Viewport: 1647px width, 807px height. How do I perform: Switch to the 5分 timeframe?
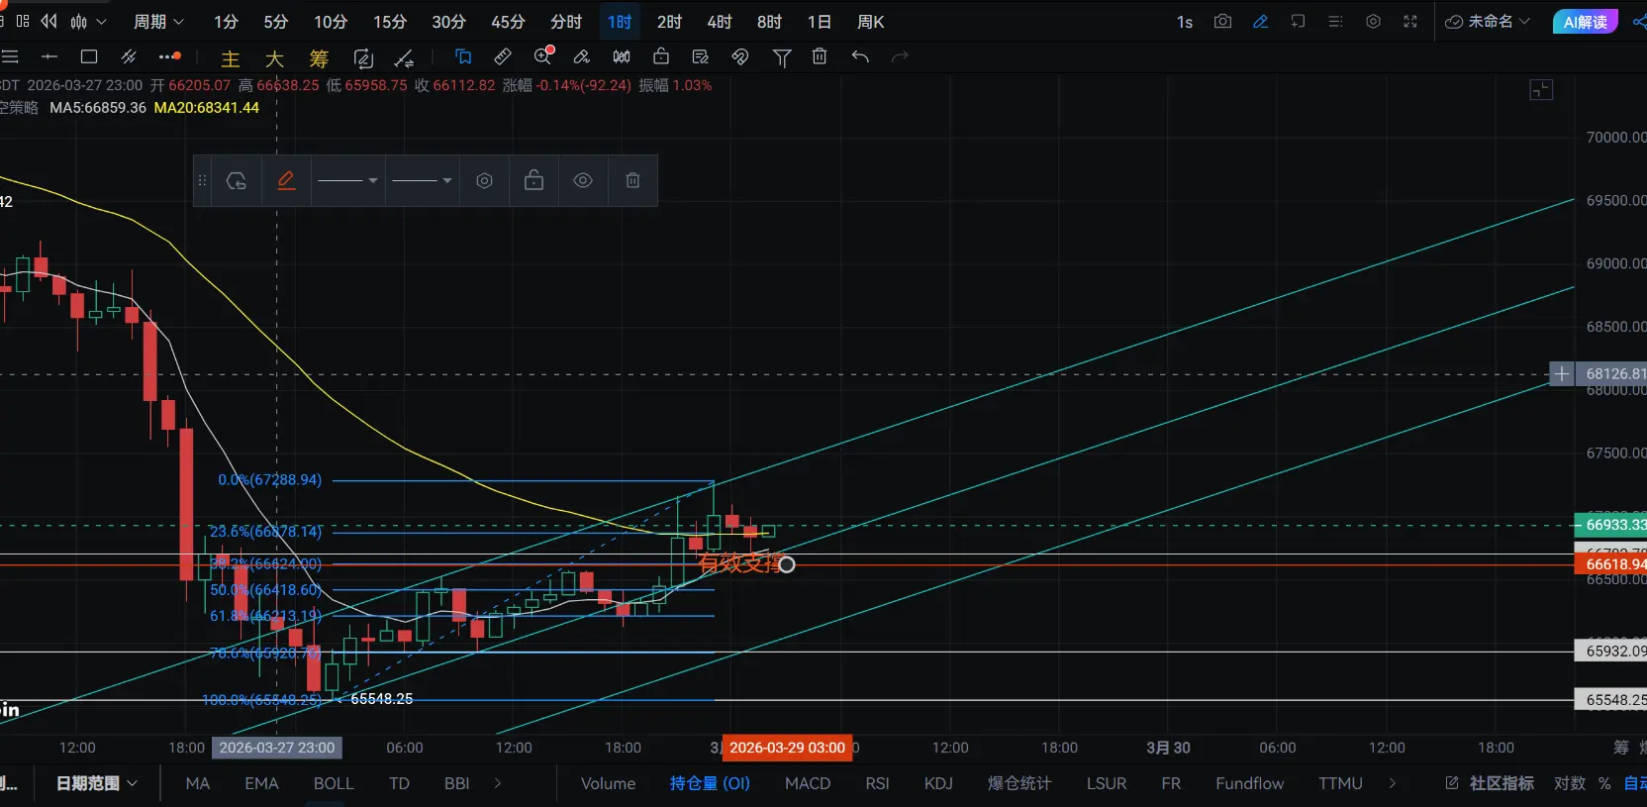coord(275,21)
